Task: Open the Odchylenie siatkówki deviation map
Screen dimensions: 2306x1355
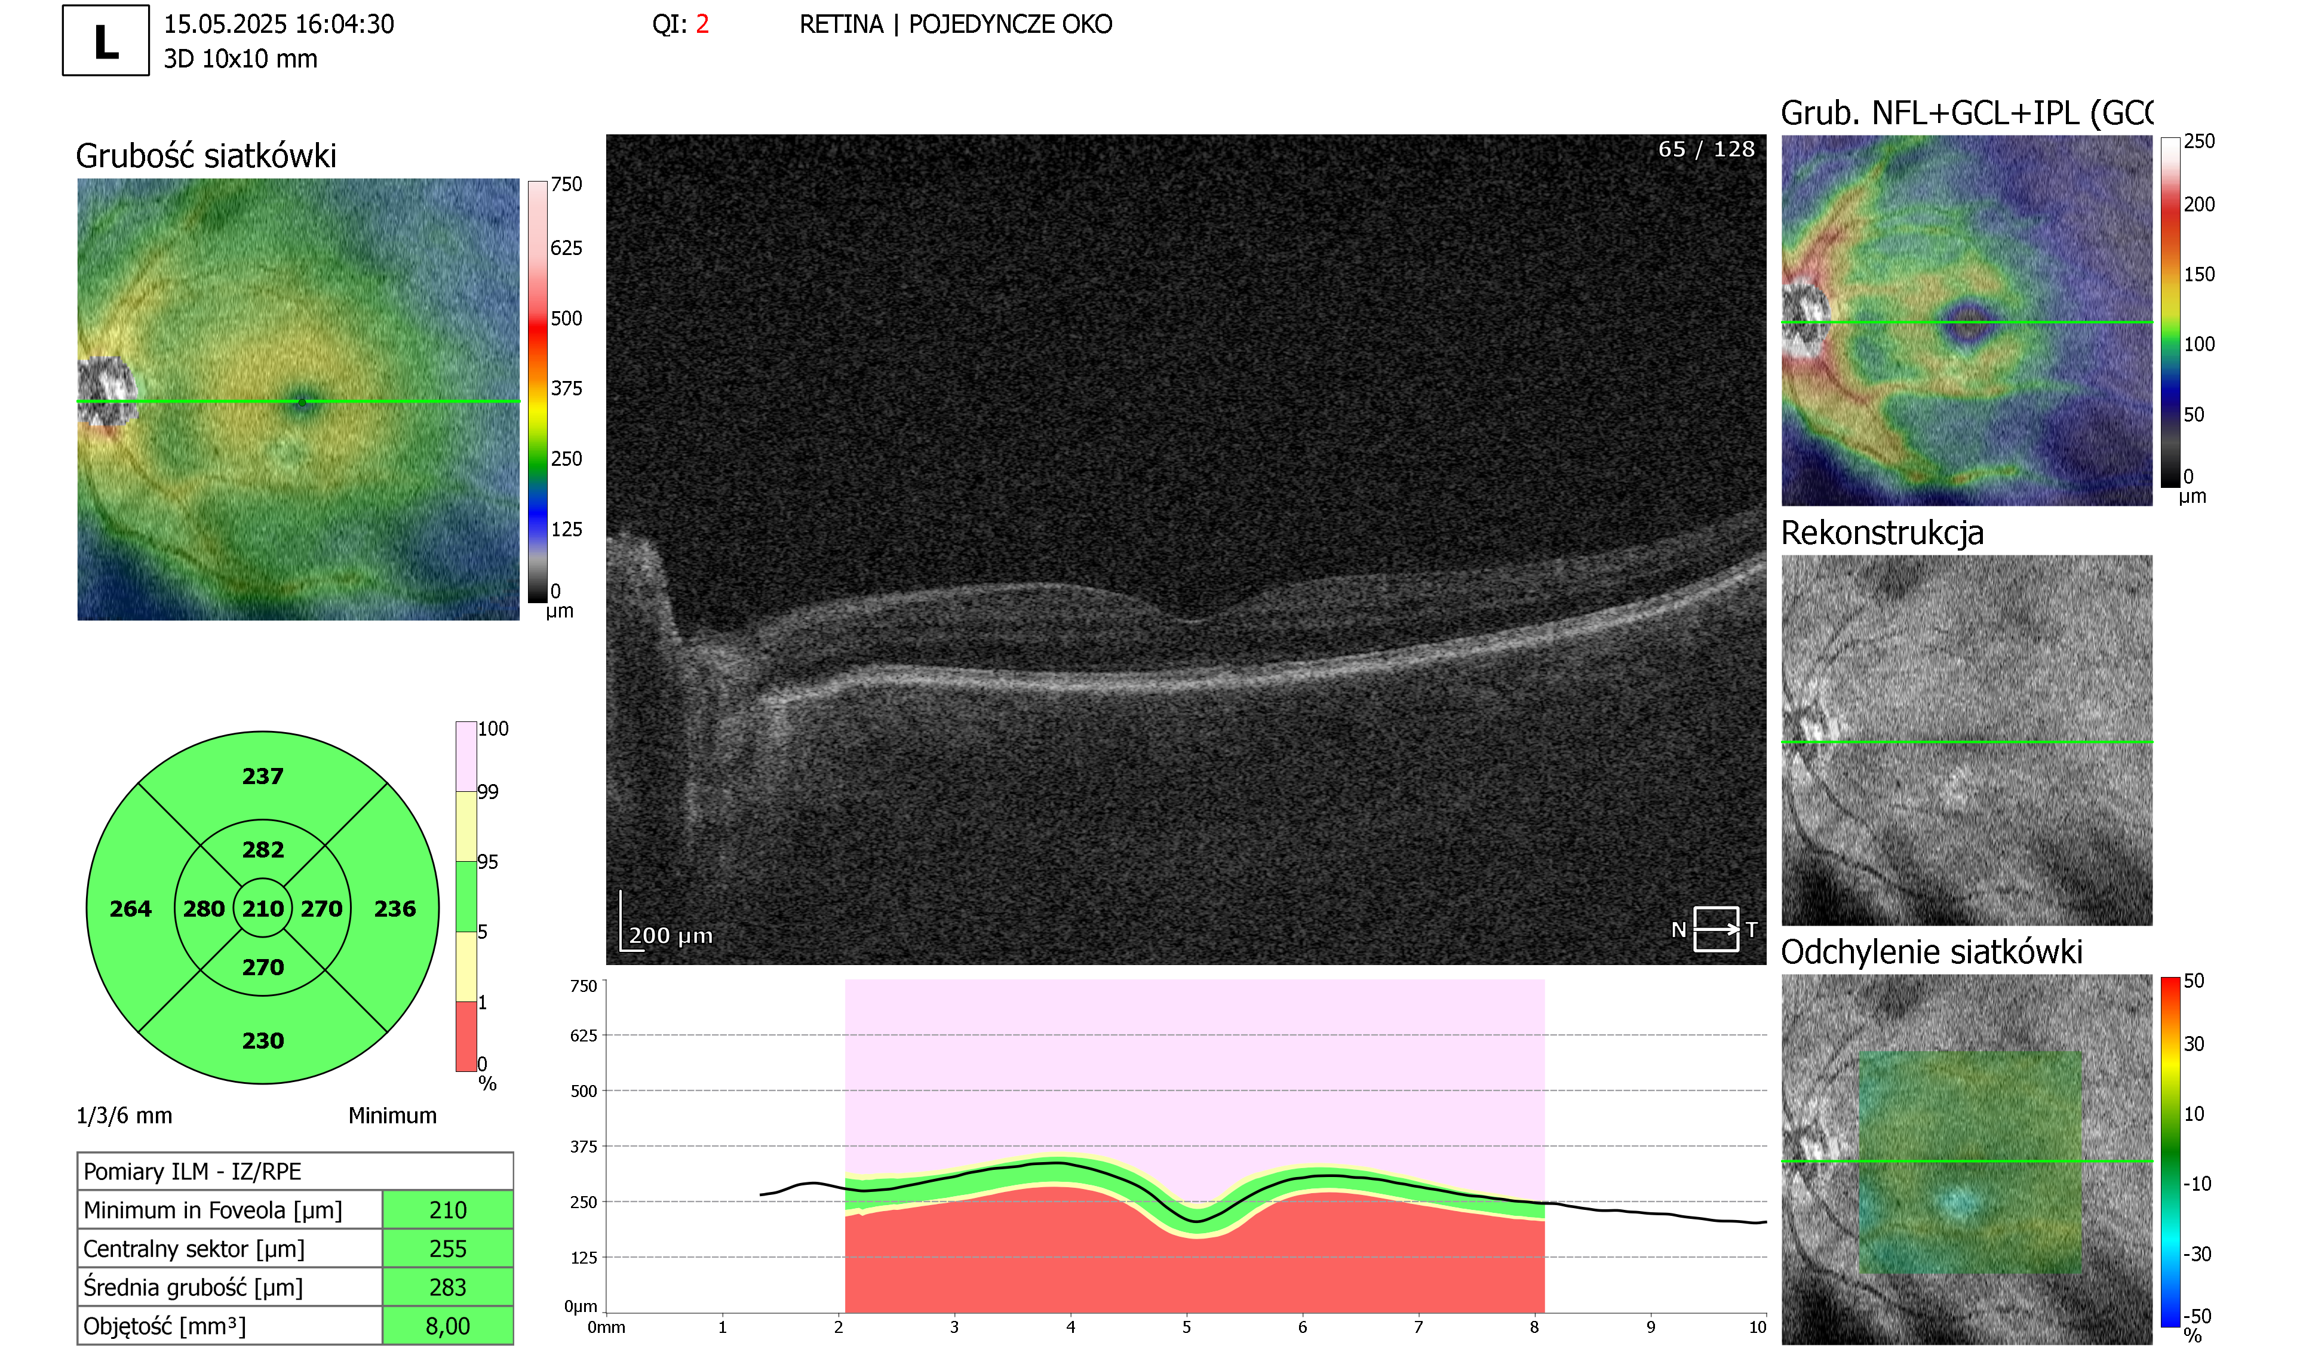Action: coord(1967,1159)
